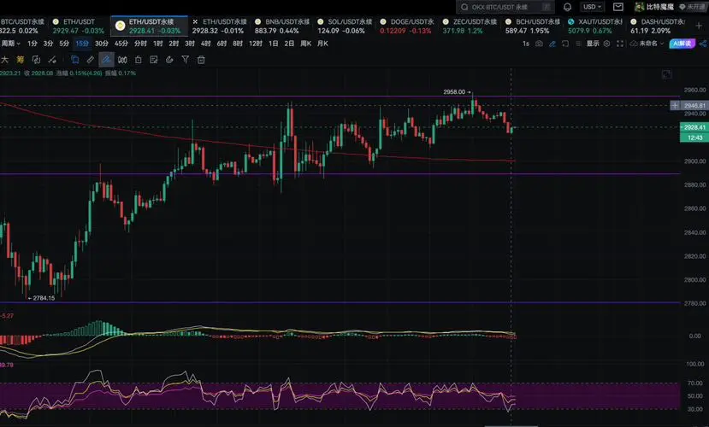Open the USD currency dropdown
The image size is (709, 427).
[x=592, y=7]
